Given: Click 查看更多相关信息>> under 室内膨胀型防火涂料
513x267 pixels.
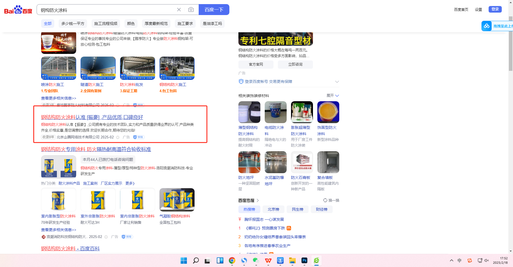Looking at the screenshot, I should tap(59, 230).
